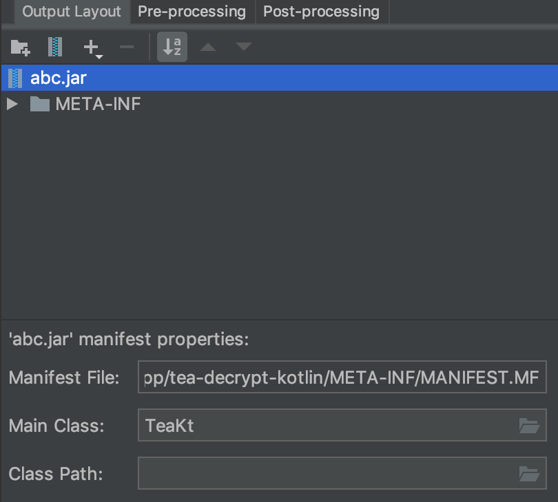The height and width of the screenshot is (502, 558).
Task: Open the Add Copy Of plus dropdown
Action: (92, 47)
